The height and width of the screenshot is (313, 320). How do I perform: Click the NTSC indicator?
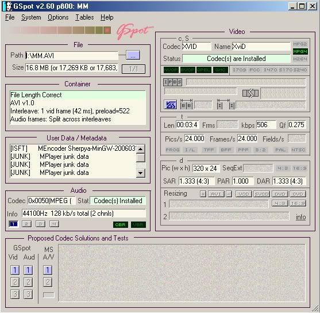click(298, 150)
